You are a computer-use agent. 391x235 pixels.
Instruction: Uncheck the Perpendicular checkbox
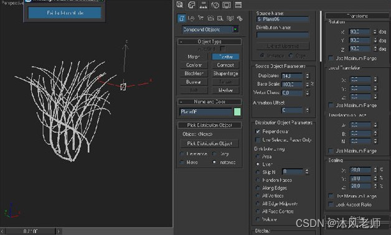coord(258,131)
